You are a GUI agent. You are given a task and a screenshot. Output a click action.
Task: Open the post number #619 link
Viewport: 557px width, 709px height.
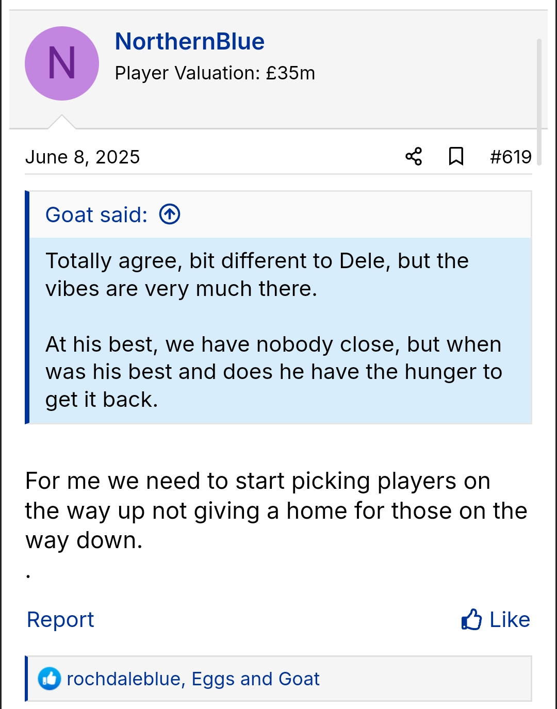click(511, 157)
